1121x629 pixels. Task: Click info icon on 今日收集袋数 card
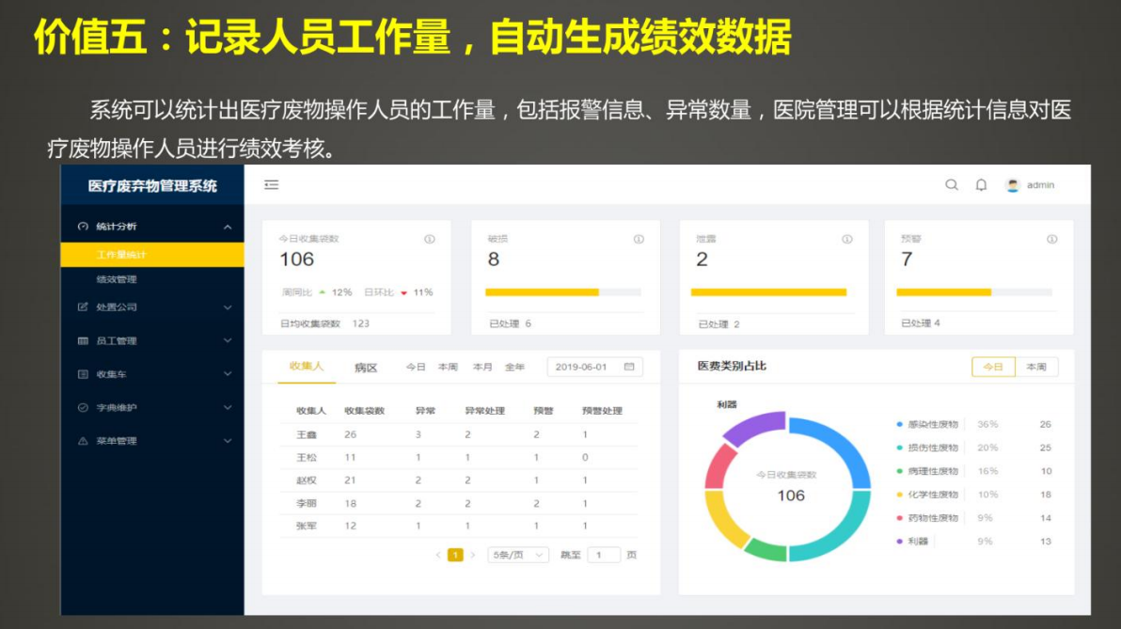430,240
